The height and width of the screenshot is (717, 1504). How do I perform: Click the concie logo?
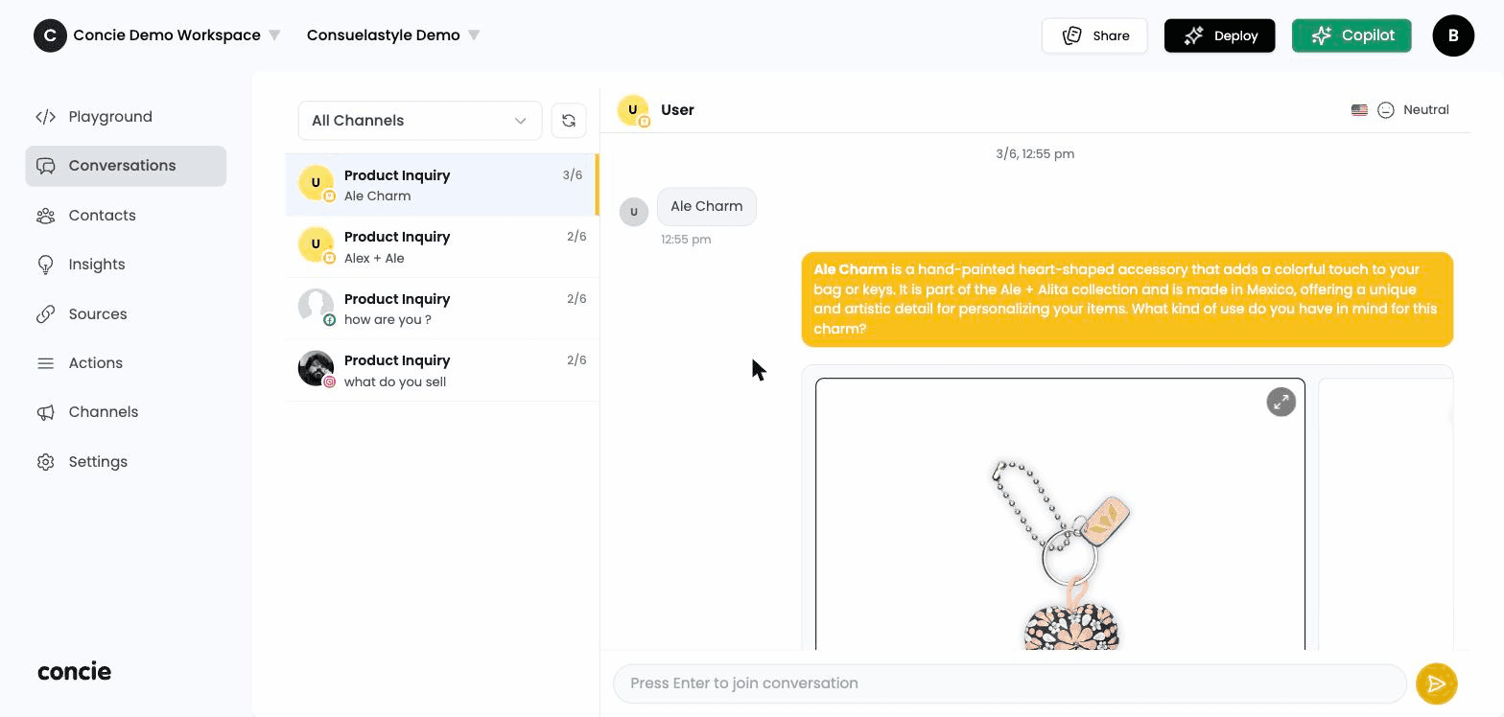click(x=75, y=672)
